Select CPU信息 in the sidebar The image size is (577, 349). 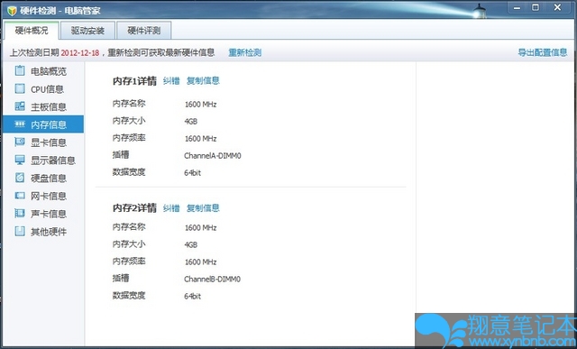(x=43, y=88)
